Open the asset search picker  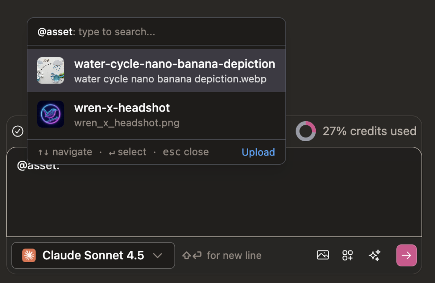click(156, 32)
